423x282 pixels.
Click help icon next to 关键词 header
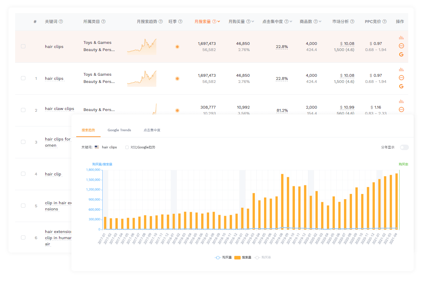(61, 22)
